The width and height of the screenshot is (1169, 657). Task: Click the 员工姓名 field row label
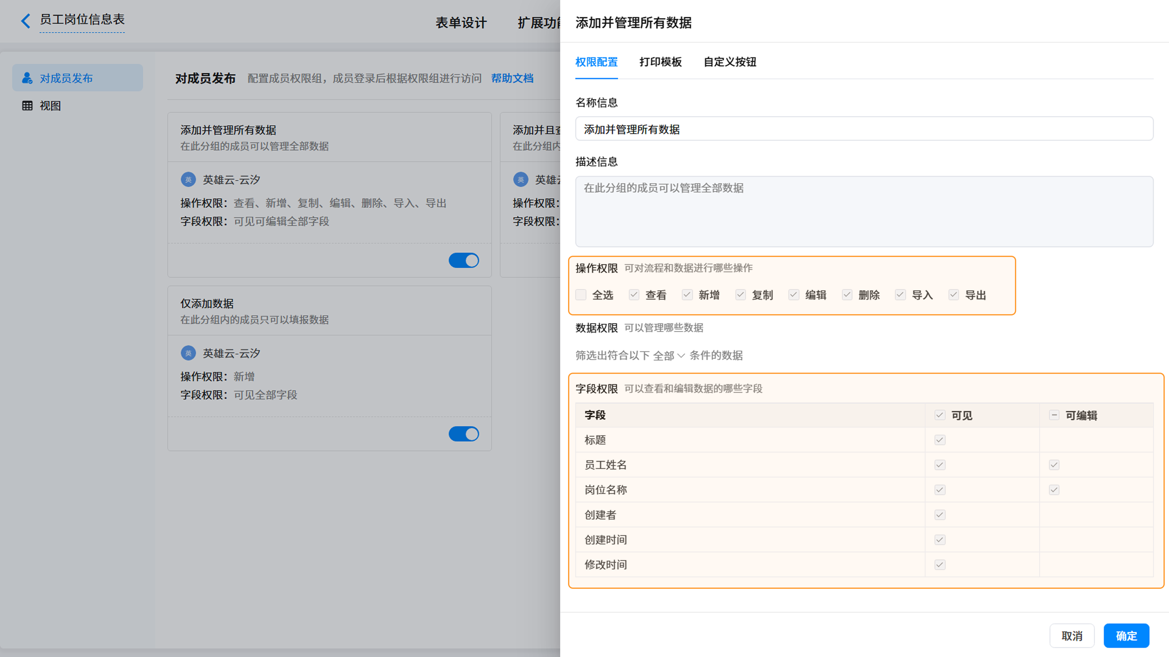(606, 465)
